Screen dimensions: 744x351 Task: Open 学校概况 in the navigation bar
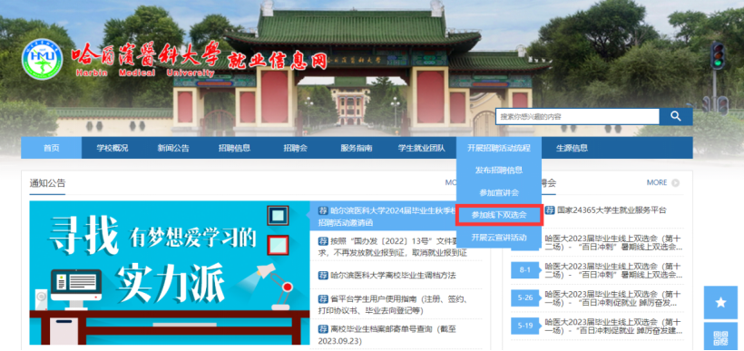click(113, 148)
